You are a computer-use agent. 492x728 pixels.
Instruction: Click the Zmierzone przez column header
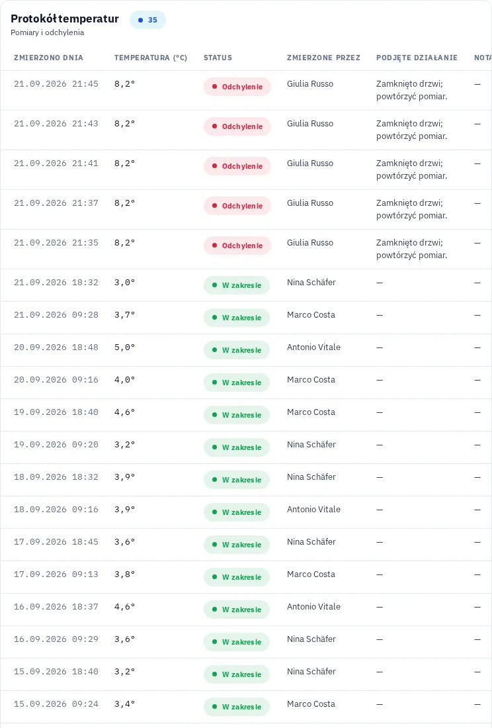(323, 58)
